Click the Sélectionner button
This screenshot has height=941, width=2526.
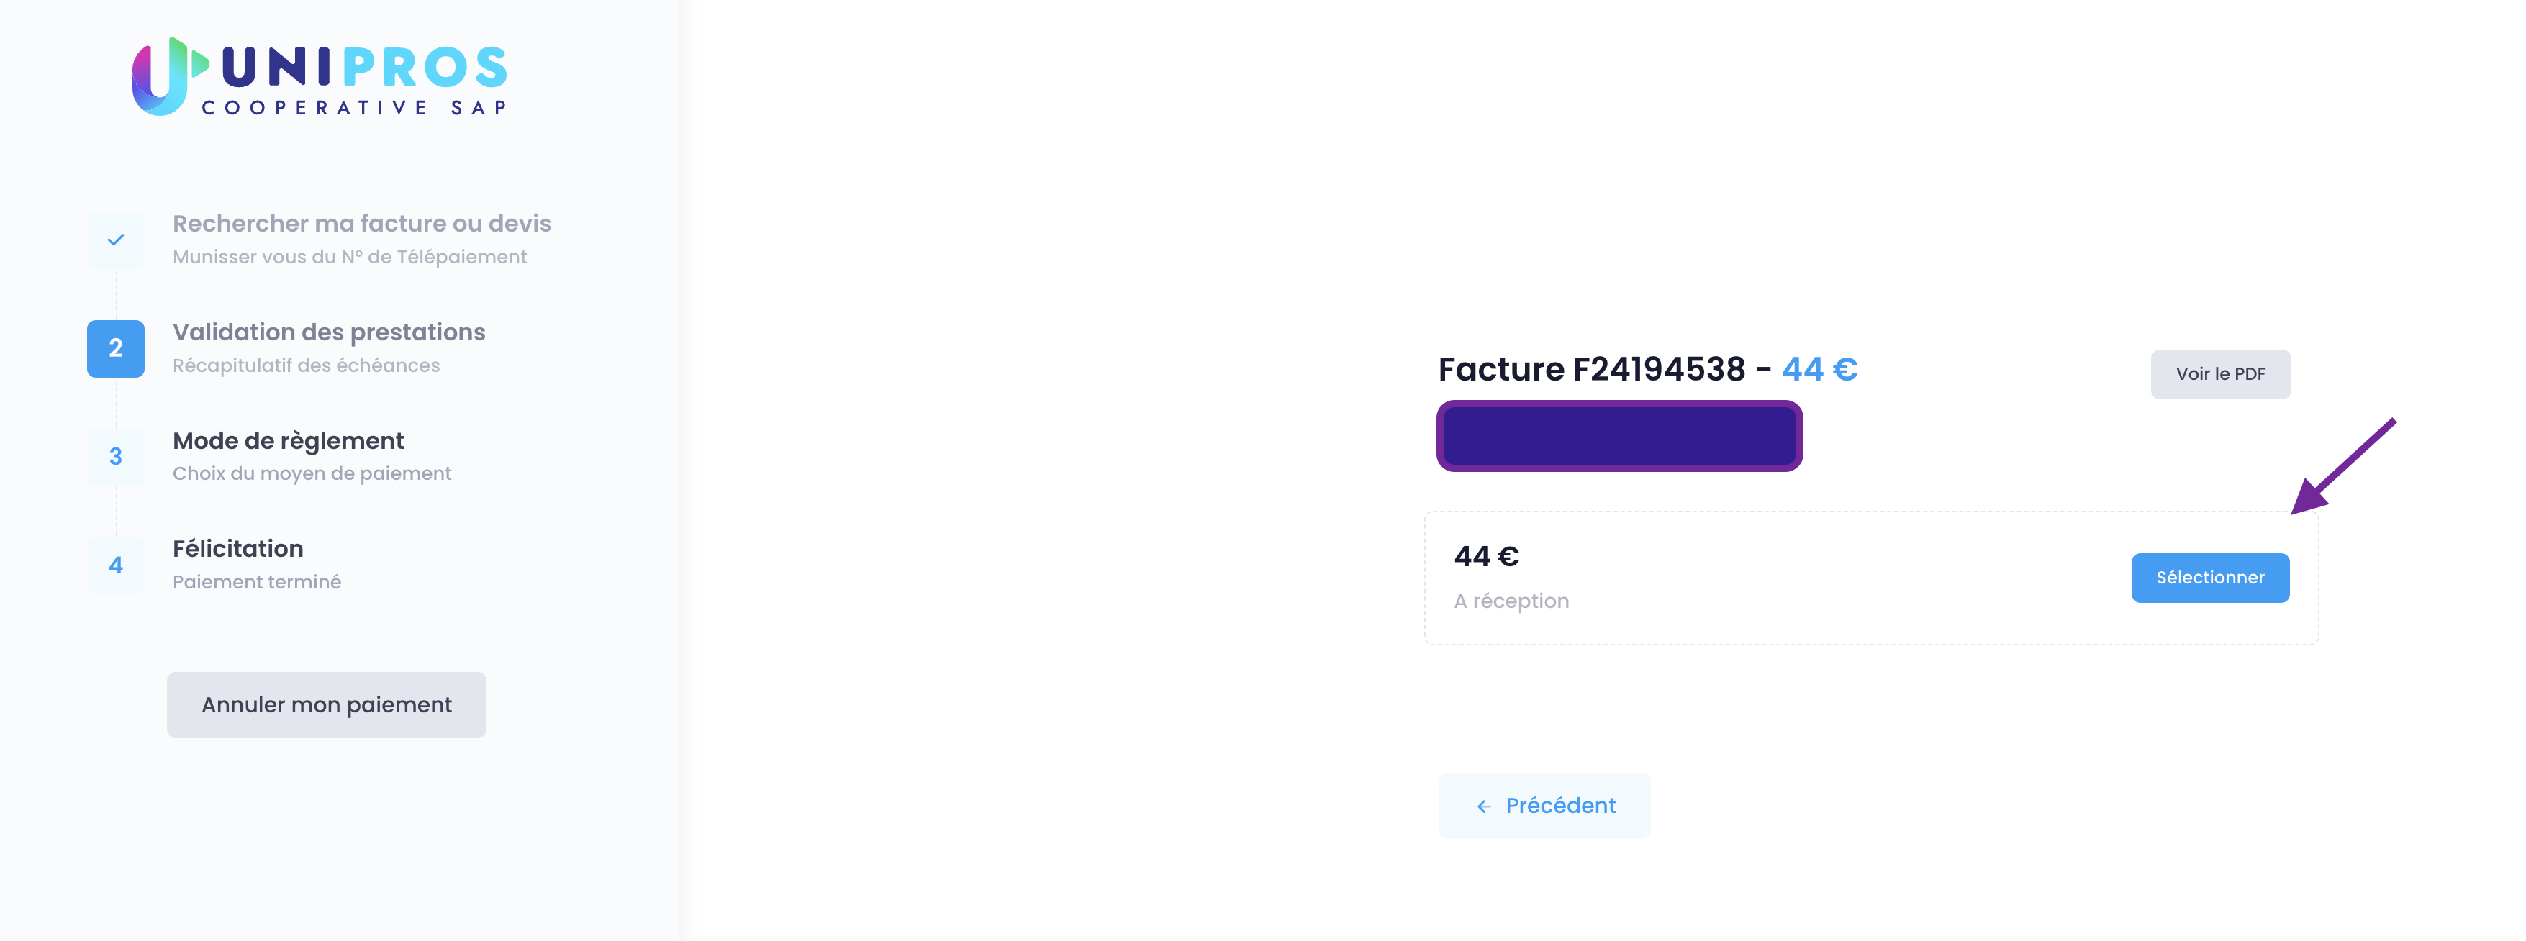pos(2210,578)
